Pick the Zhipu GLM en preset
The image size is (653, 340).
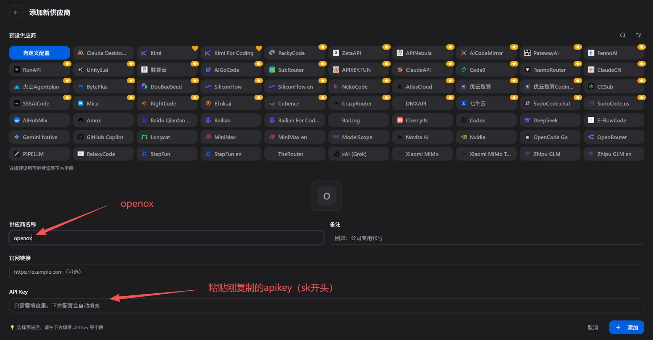click(614, 154)
